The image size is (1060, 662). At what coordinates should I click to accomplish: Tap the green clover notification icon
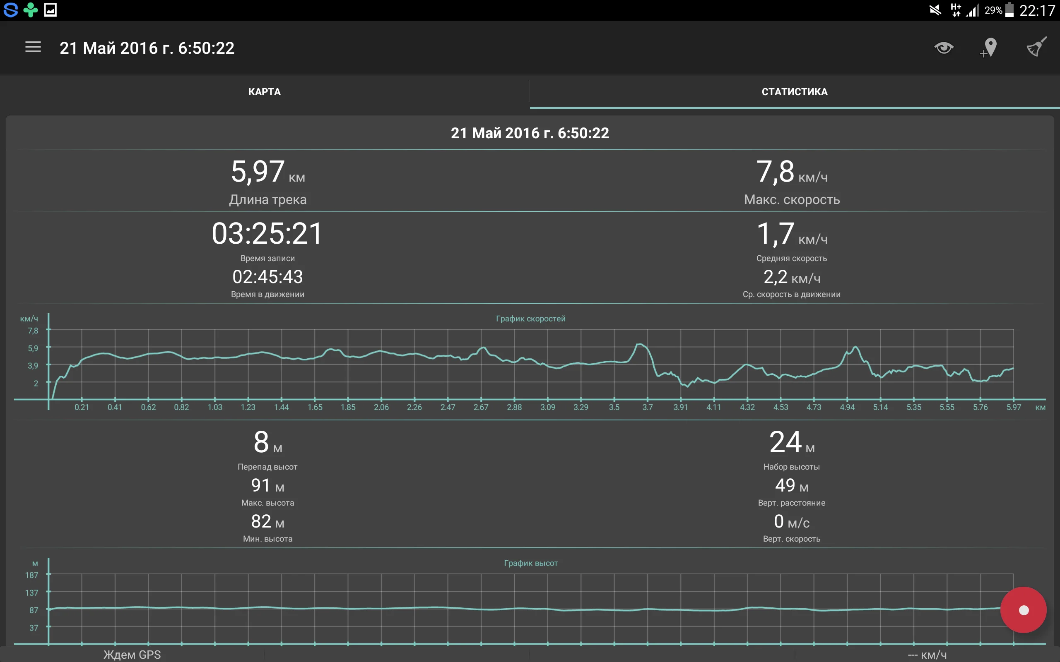coord(30,10)
